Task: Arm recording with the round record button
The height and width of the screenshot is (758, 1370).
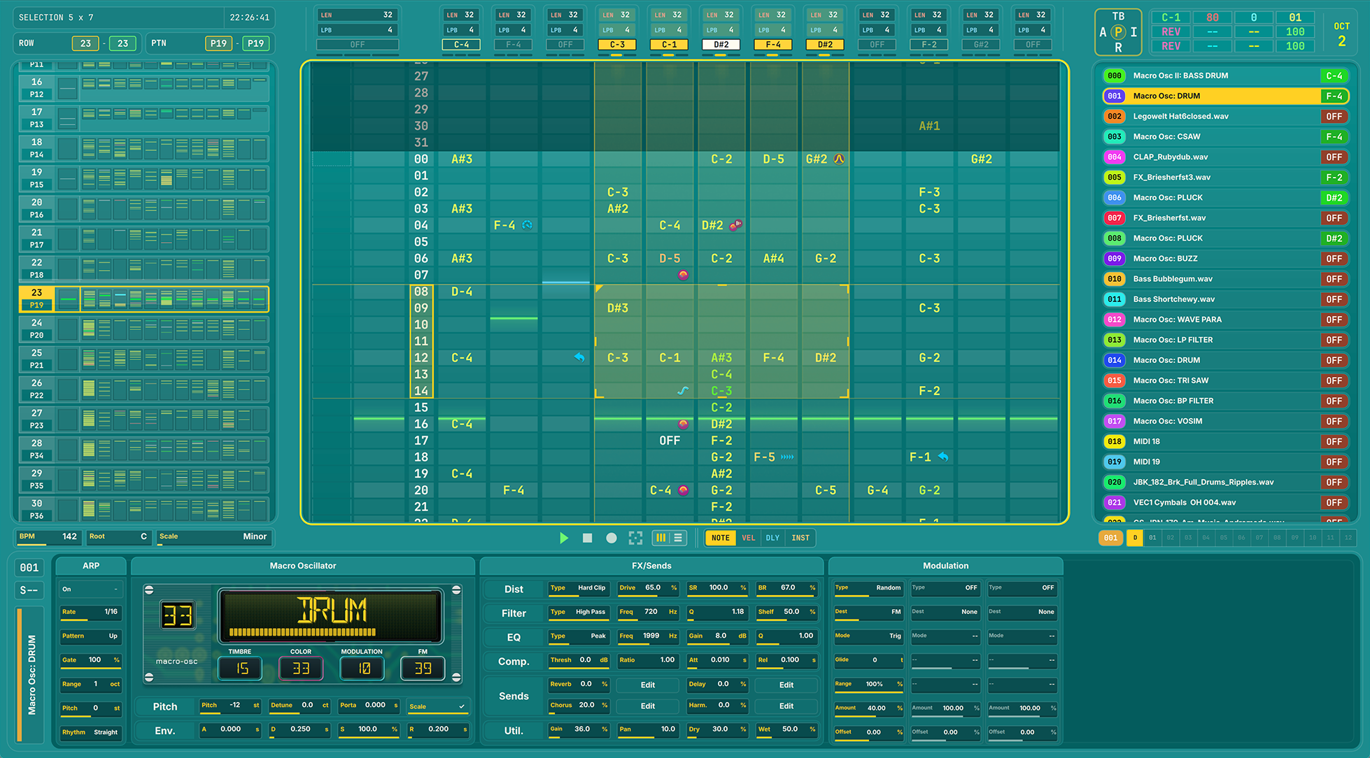Action: pos(612,538)
